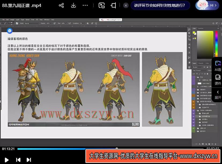Expand the selected highlighted layer group
The image size is (222, 164).
coord(198,116)
